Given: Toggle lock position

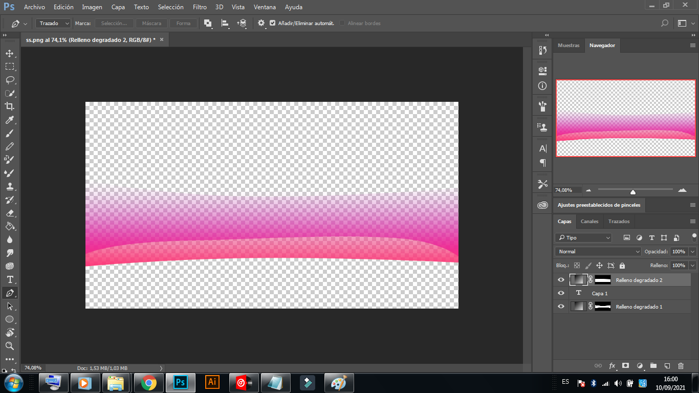Looking at the screenshot, I should point(599,266).
